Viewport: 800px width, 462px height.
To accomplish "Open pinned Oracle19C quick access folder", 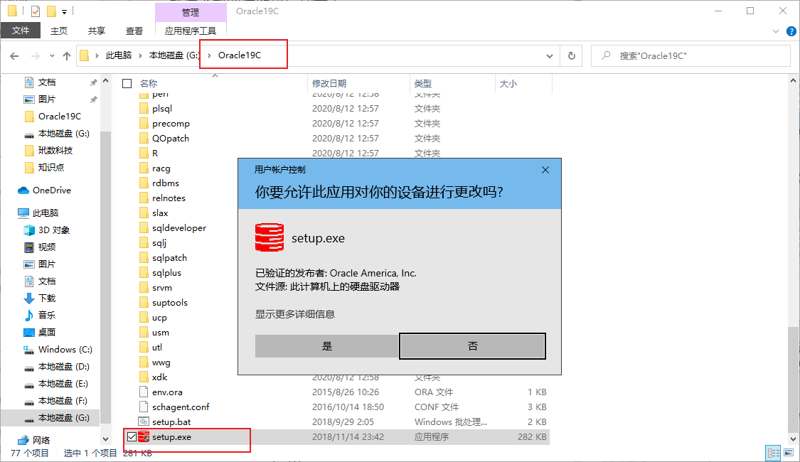I will coord(59,117).
